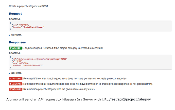Screen dimensions: 175x110
Task: Click the /rest/api/2/projectCategory URL text
Action: coord(130,99)
